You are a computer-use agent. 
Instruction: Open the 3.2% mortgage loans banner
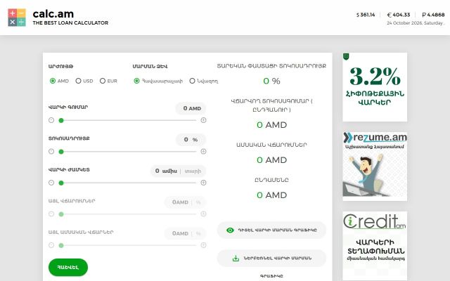tap(375, 87)
